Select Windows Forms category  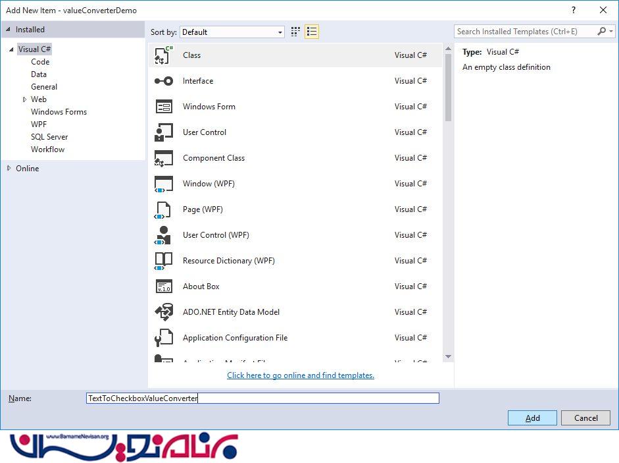59,112
